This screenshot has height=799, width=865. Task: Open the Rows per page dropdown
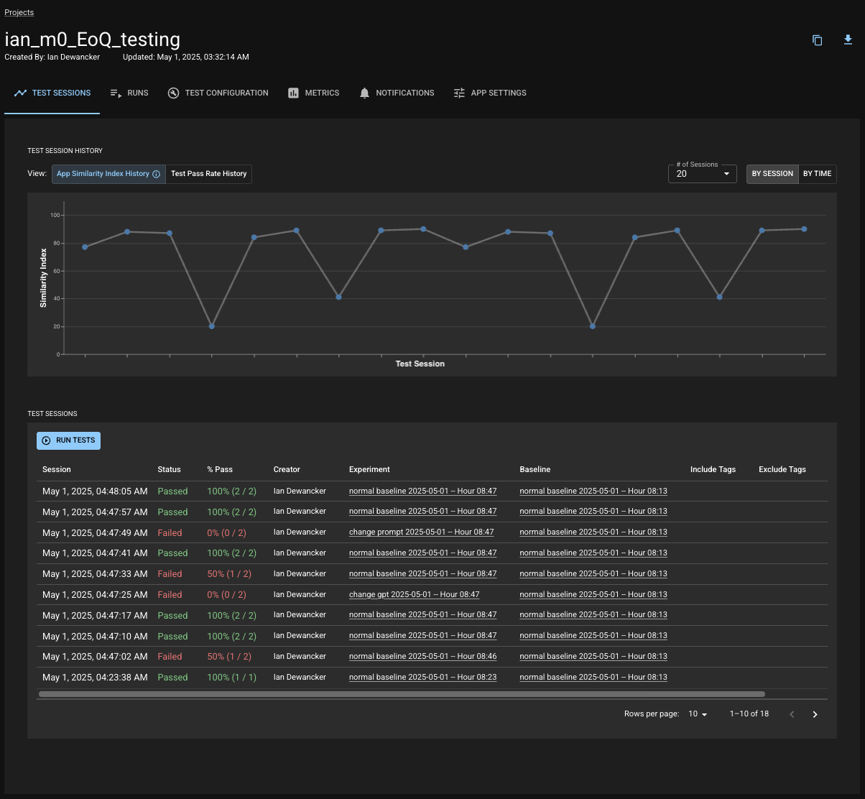(x=698, y=714)
